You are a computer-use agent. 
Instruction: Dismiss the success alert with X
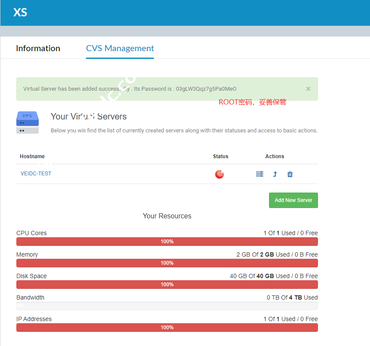[x=308, y=89]
